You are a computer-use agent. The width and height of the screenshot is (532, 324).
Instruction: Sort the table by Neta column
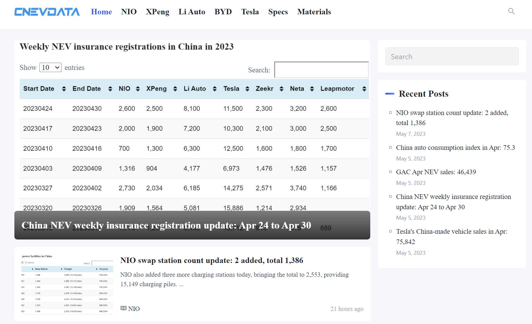[x=312, y=89]
